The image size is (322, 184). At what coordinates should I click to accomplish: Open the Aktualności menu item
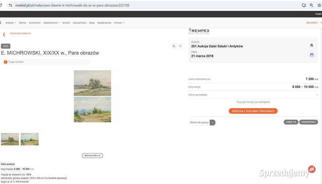pyautogui.click(x=80, y=23)
